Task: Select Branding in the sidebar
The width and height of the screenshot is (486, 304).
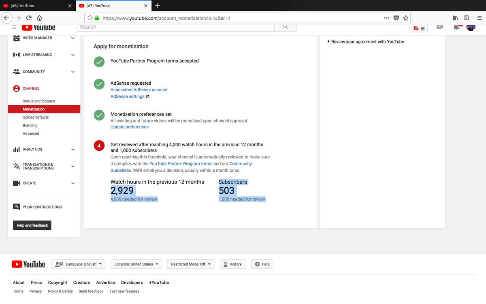Action: 30,125
